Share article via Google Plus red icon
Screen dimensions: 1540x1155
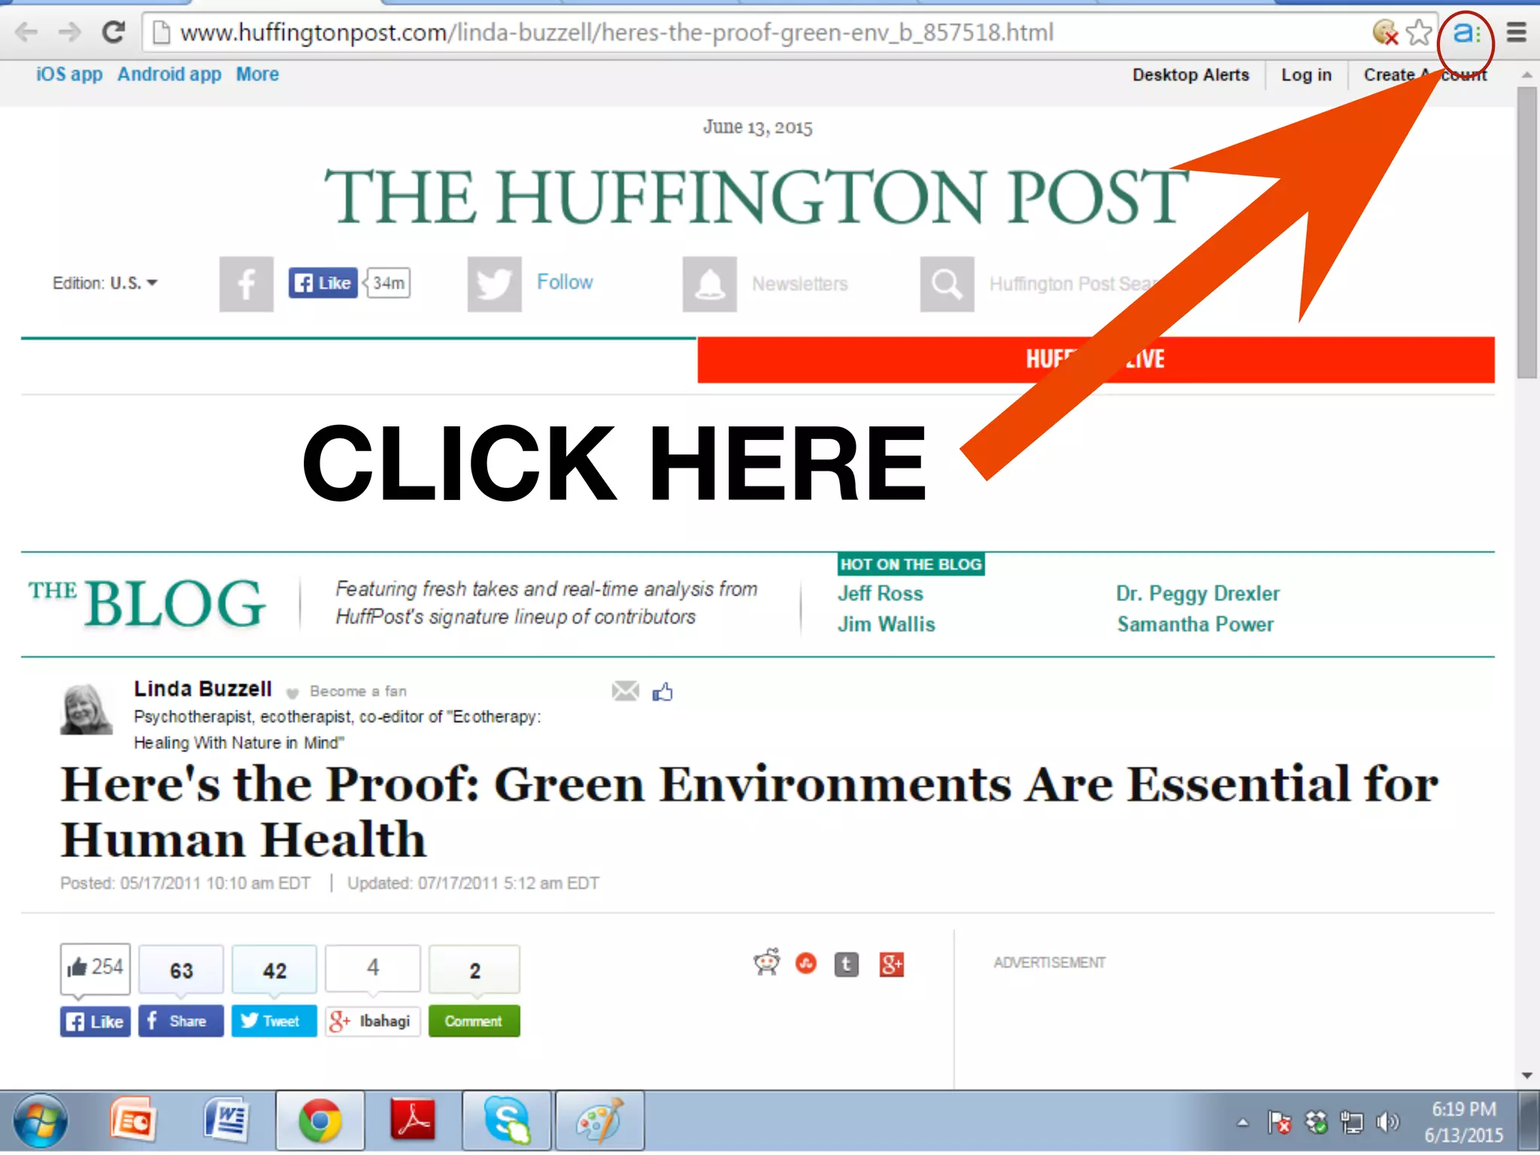coord(891,964)
